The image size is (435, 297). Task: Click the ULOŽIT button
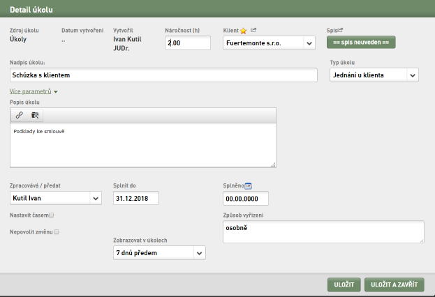pyautogui.click(x=344, y=284)
